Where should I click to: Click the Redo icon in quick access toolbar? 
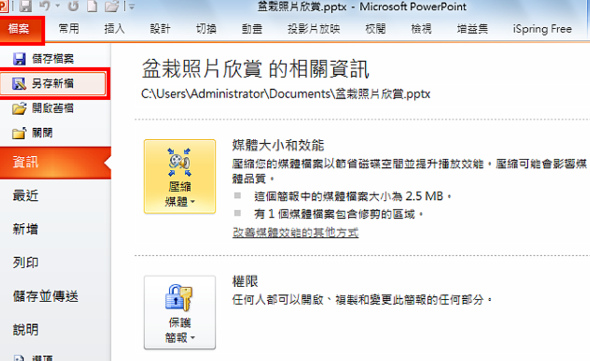click(x=73, y=6)
